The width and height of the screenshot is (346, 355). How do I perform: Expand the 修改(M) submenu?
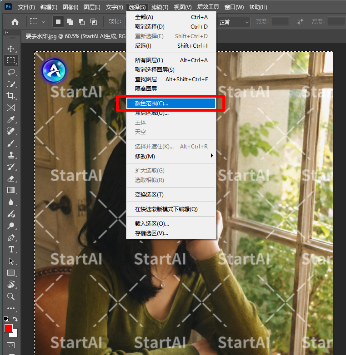tap(171, 156)
